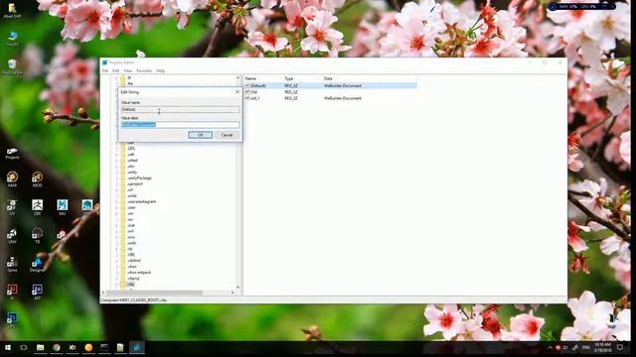Launch the MOD desktop shortcut

[x=38, y=179]
